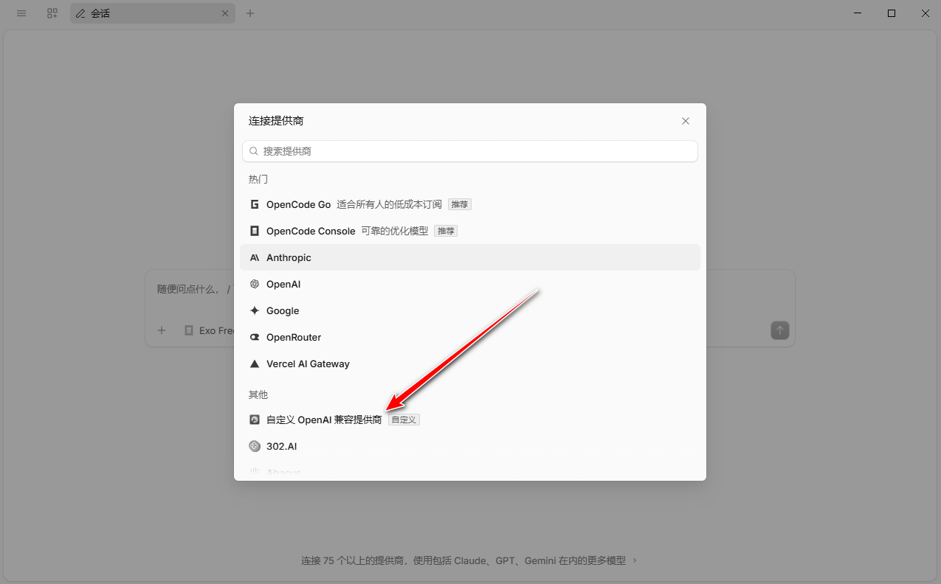Open the Exo model selector
Viewport: 941px width, 584px height.
tap(209, 330)
